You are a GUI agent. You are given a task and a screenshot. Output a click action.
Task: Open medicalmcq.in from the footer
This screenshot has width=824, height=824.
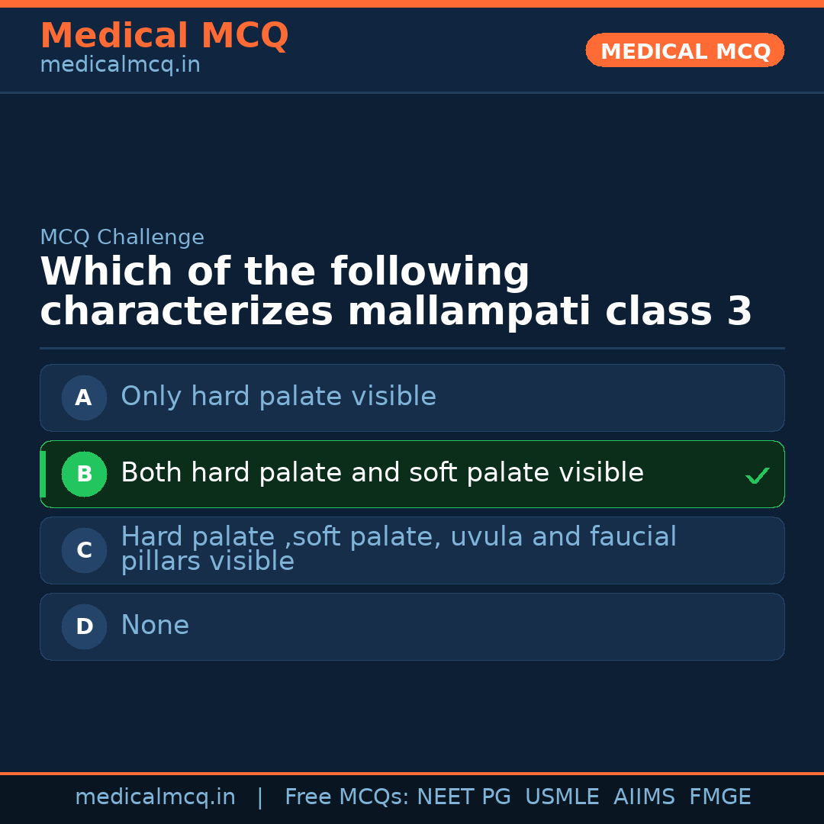tap(156, 797)
